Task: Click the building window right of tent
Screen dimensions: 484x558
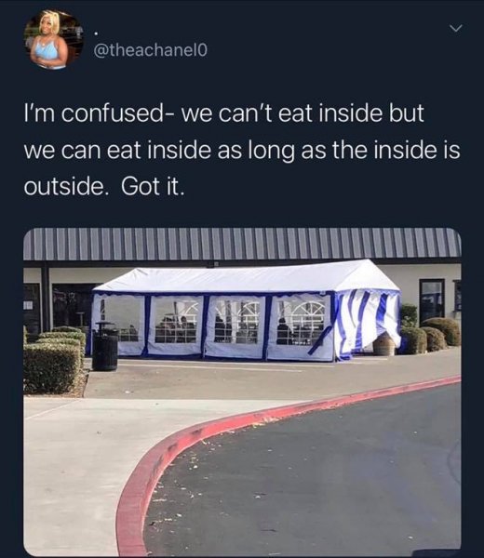Action: coord(432,300)
